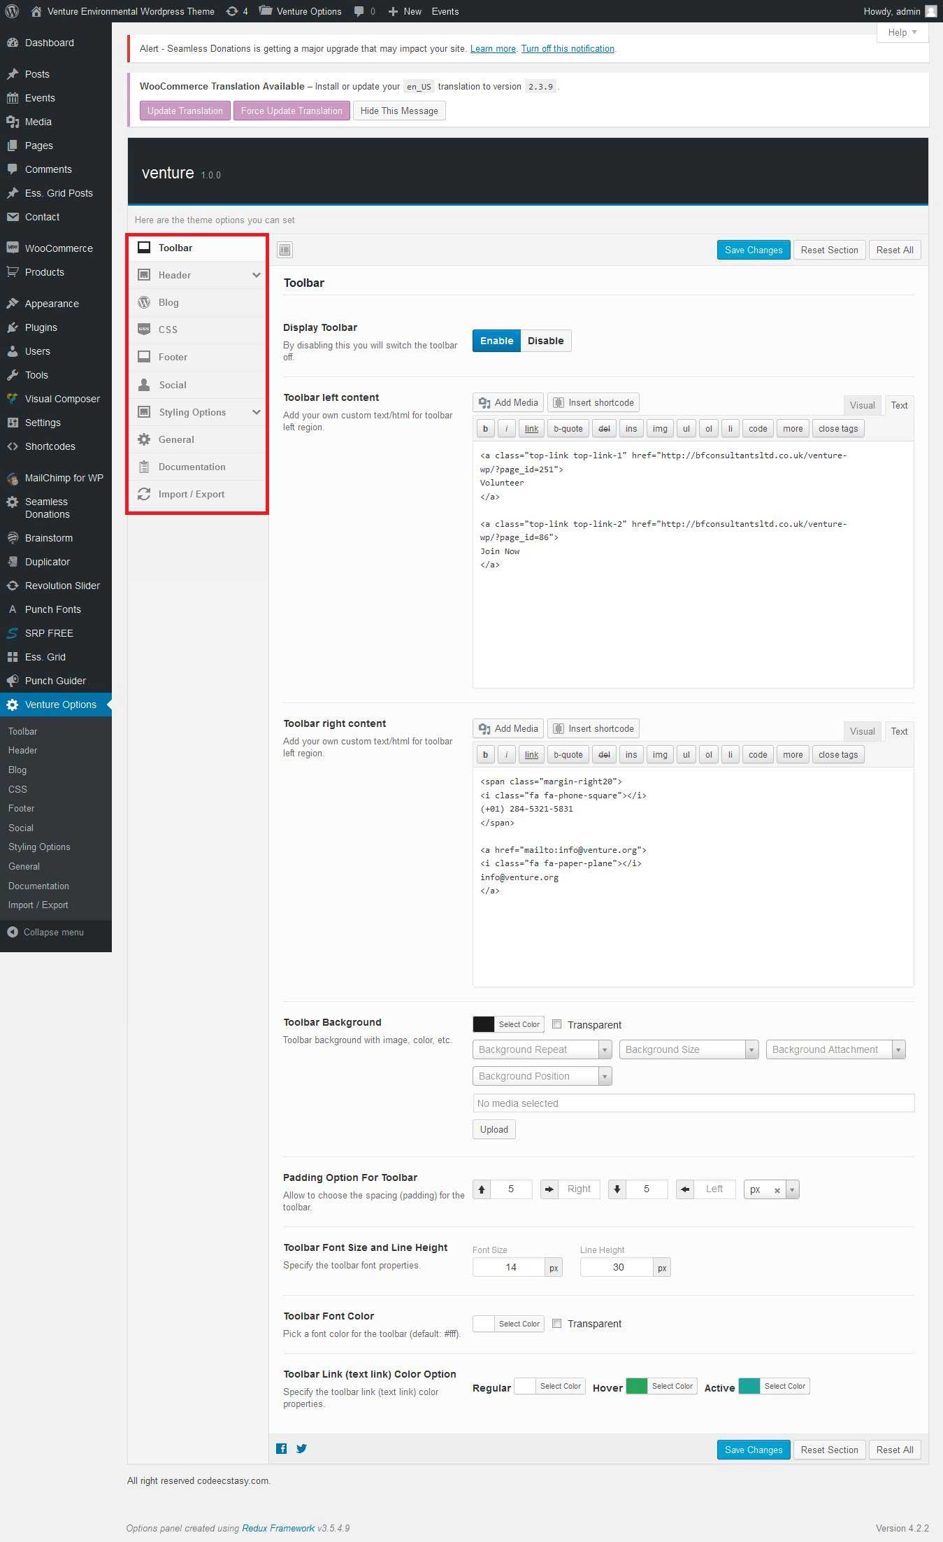The width and height of the screenshot is (943, 1542).
Task: Switch left content editor to Visual tab
Action: (x=862, y=405)
